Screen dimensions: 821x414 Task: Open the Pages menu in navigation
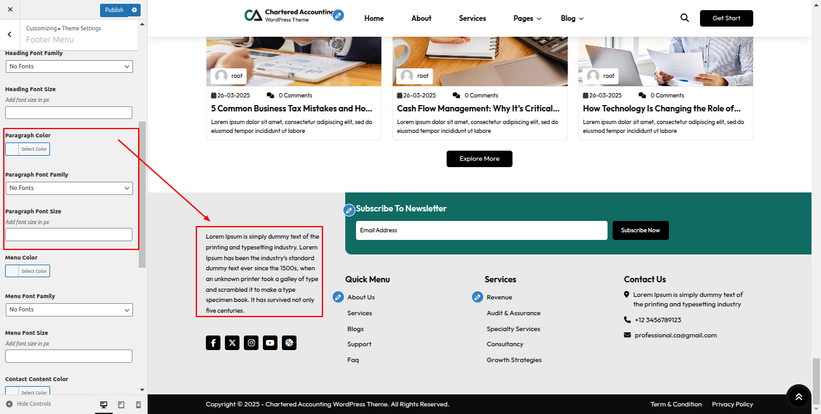[527, 18]
